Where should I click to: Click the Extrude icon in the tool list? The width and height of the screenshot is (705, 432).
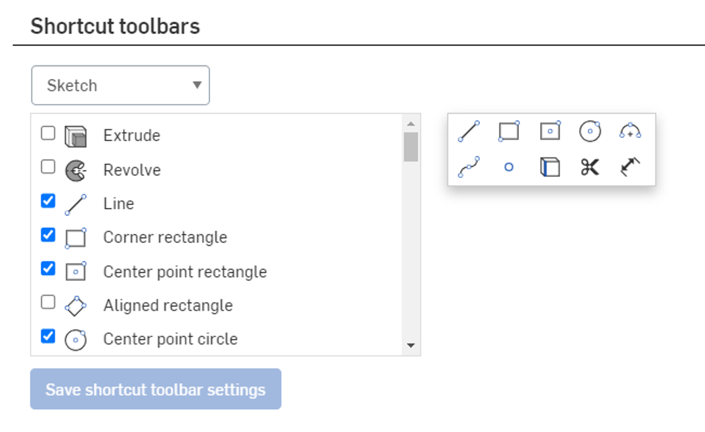75,136
